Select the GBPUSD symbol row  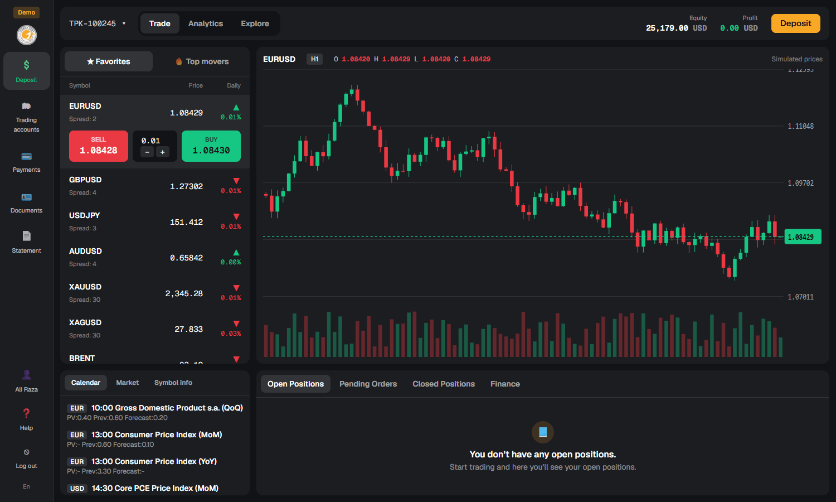coord(155,186)
